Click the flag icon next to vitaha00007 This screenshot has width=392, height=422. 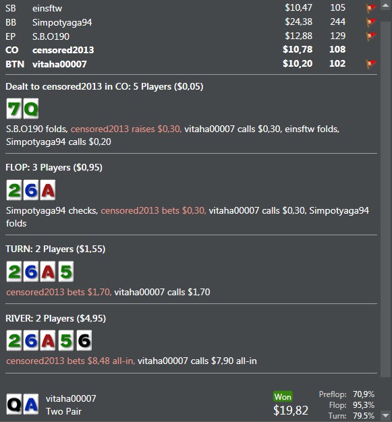[x=371, y=64]
